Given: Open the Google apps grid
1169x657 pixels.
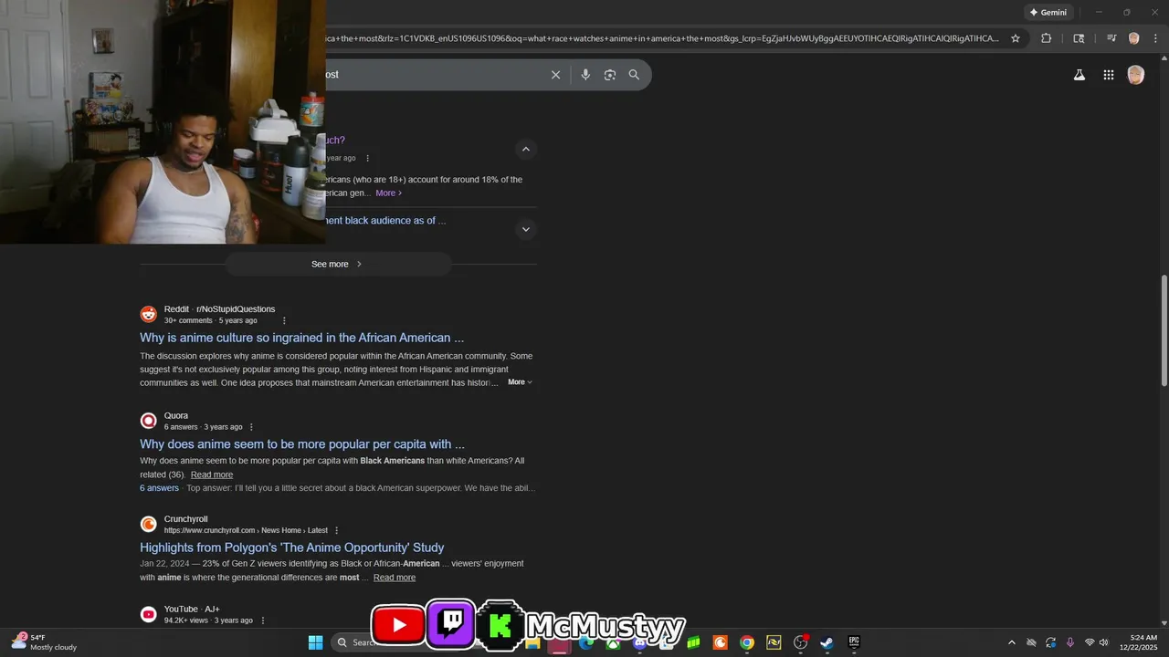Looking at the screenshot, I should 1109,75.
